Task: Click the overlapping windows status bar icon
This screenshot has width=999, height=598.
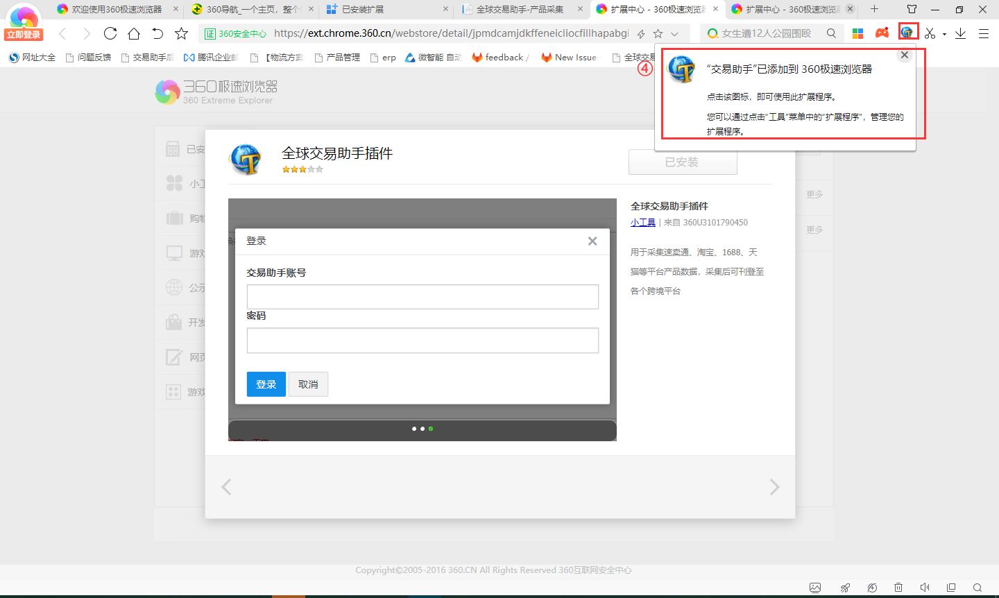Action: pos(951,588)
